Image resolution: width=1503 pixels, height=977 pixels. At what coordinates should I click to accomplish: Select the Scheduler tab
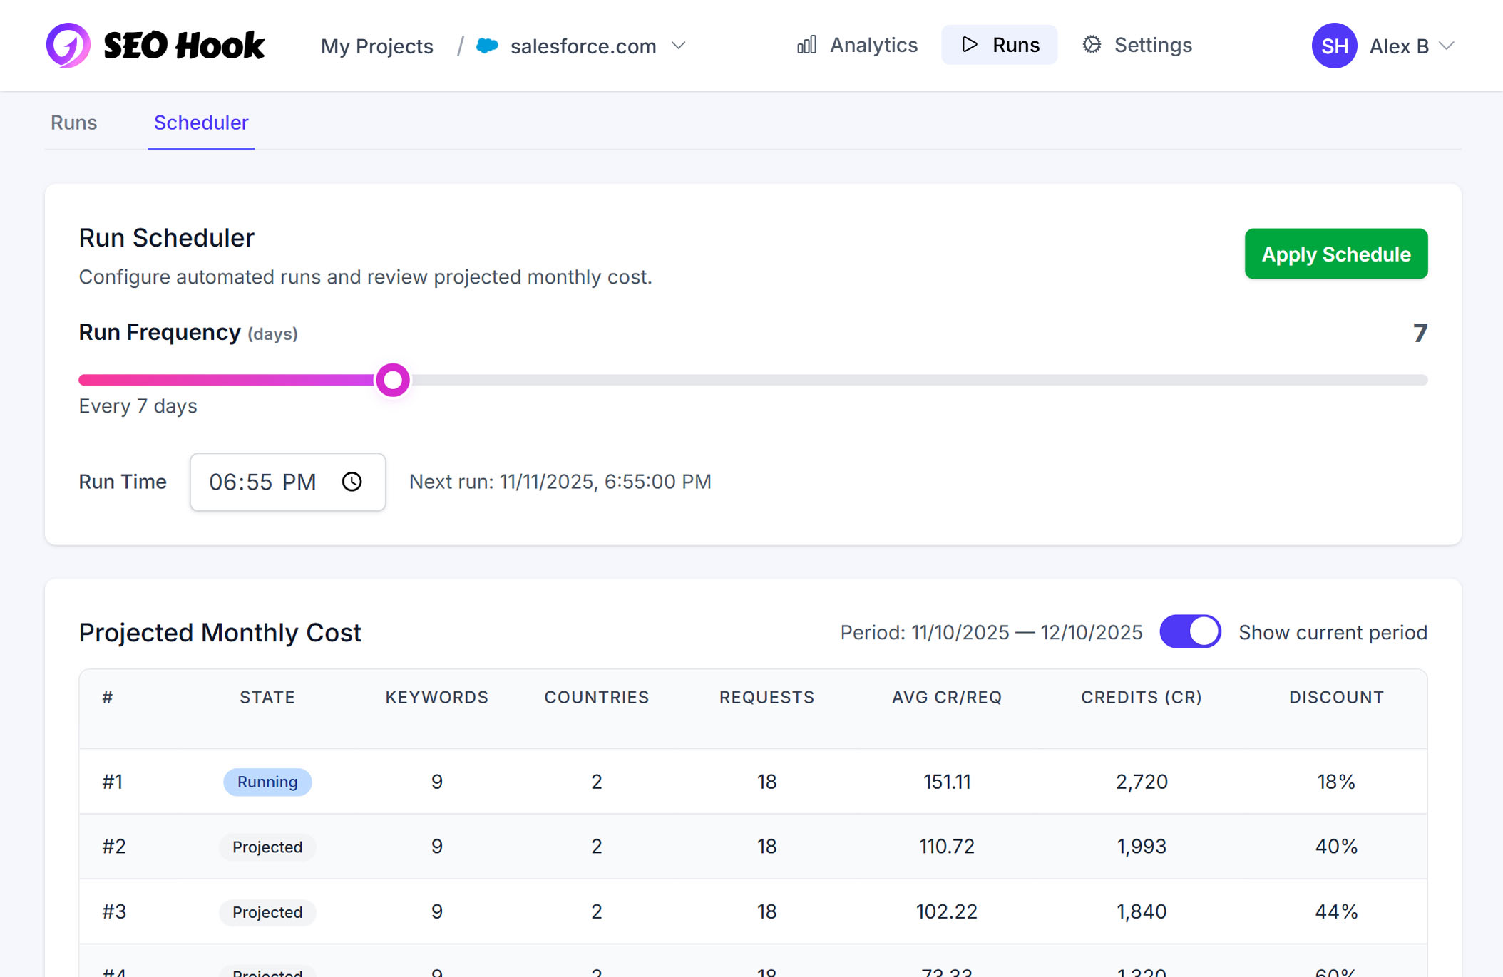click(201, 123)
